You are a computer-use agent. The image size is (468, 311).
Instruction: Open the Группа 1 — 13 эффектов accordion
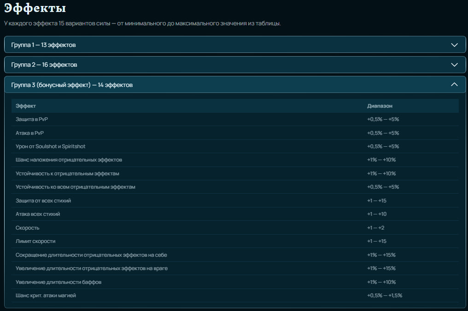pos(235,45)
